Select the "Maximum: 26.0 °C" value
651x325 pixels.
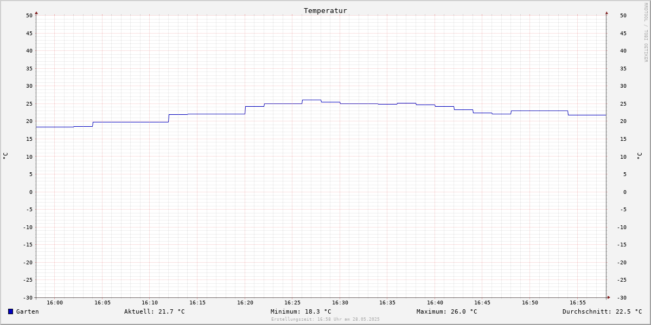447,311
